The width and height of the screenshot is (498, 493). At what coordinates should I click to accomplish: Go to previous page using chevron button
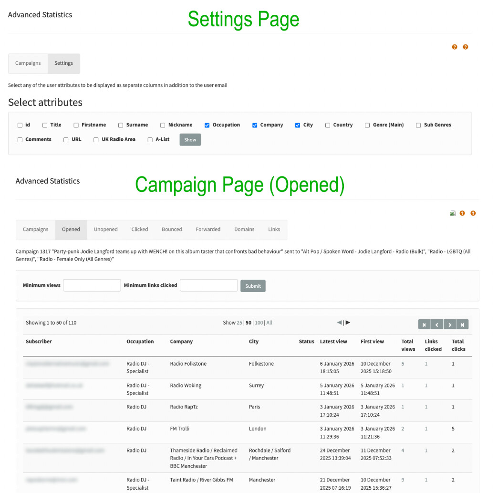[x=437, y=325]
